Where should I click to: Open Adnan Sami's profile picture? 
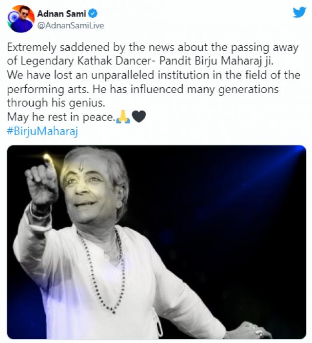pyautogui.click(x=21, y=19)
